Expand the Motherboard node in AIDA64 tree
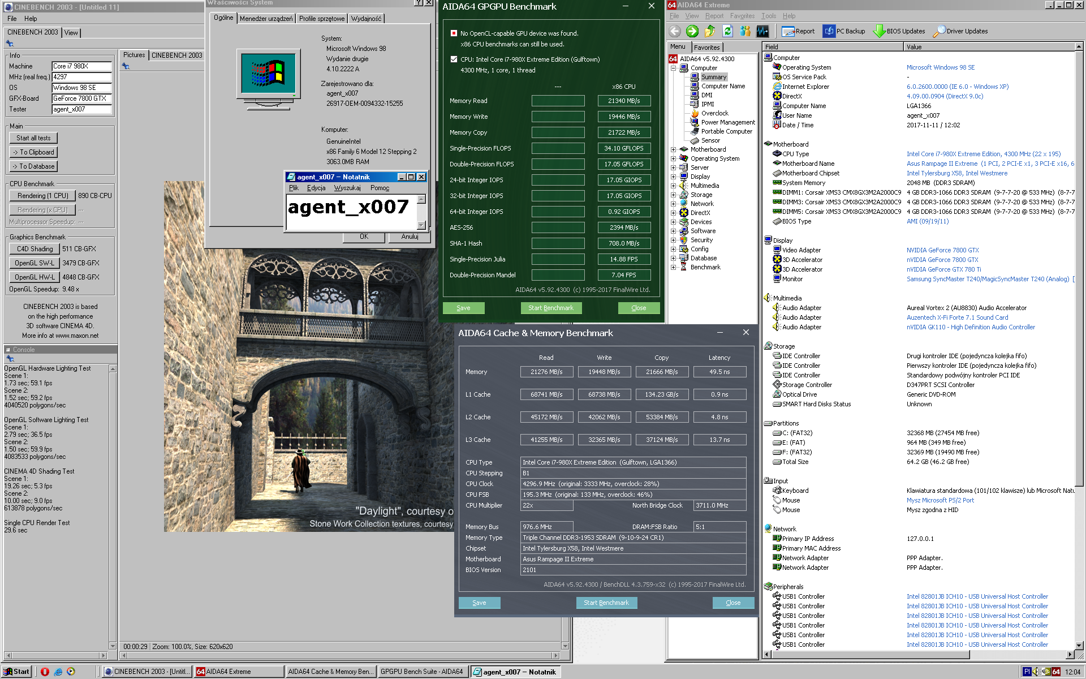Screen dimensions: 1086x679 674,149
